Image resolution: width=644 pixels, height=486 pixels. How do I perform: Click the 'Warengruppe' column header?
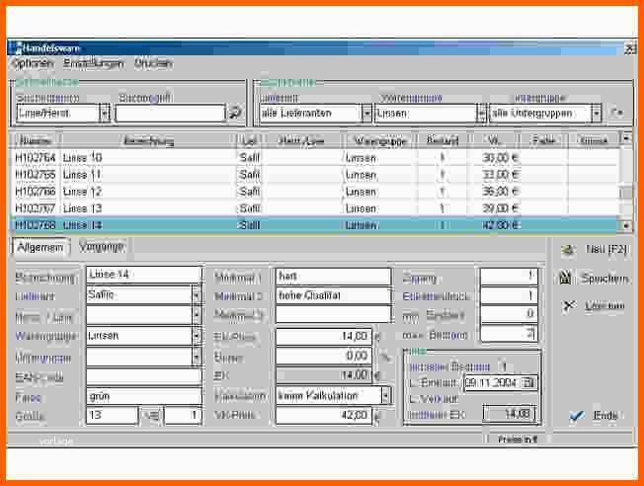point(380,140)
